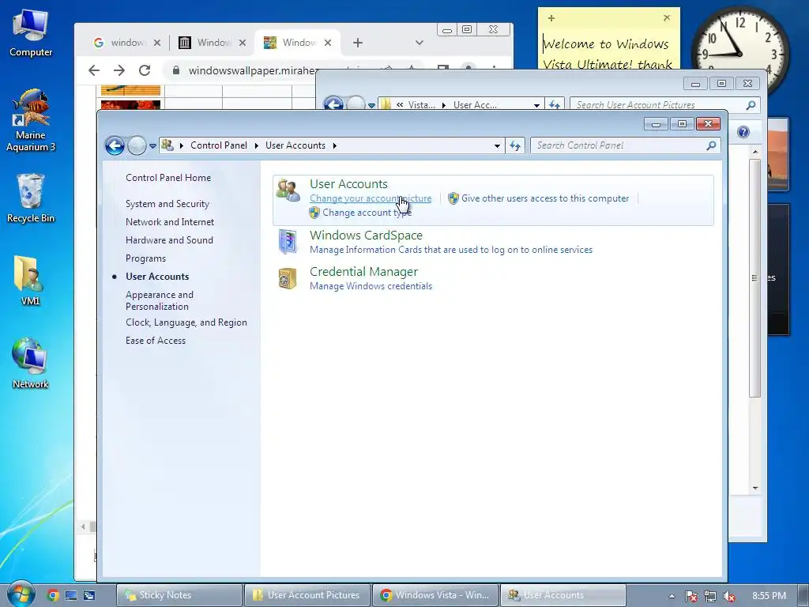Launch Chrome from quick launch bar
This screenshot has height=607, width=809.
coord(53,595)
